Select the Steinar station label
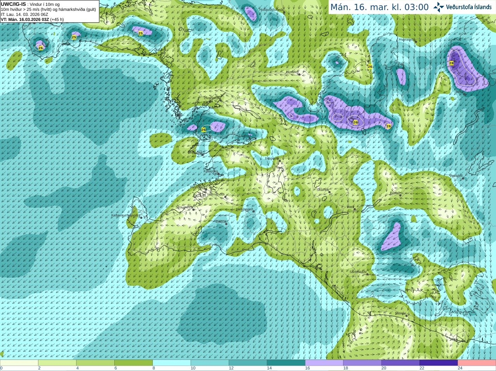Screen dimensions: 496x371 (x=400, y=313)
